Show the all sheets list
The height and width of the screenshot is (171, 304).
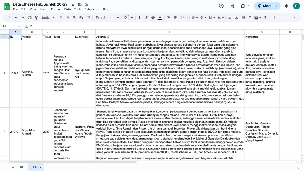[21, 167]
